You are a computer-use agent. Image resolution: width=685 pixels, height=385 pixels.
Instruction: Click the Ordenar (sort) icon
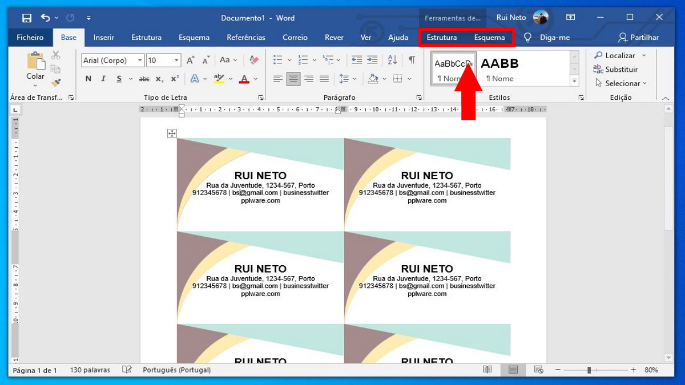click(x=392, y=59)
